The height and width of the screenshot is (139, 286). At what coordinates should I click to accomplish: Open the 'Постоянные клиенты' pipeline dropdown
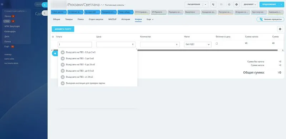pos(115,5)
